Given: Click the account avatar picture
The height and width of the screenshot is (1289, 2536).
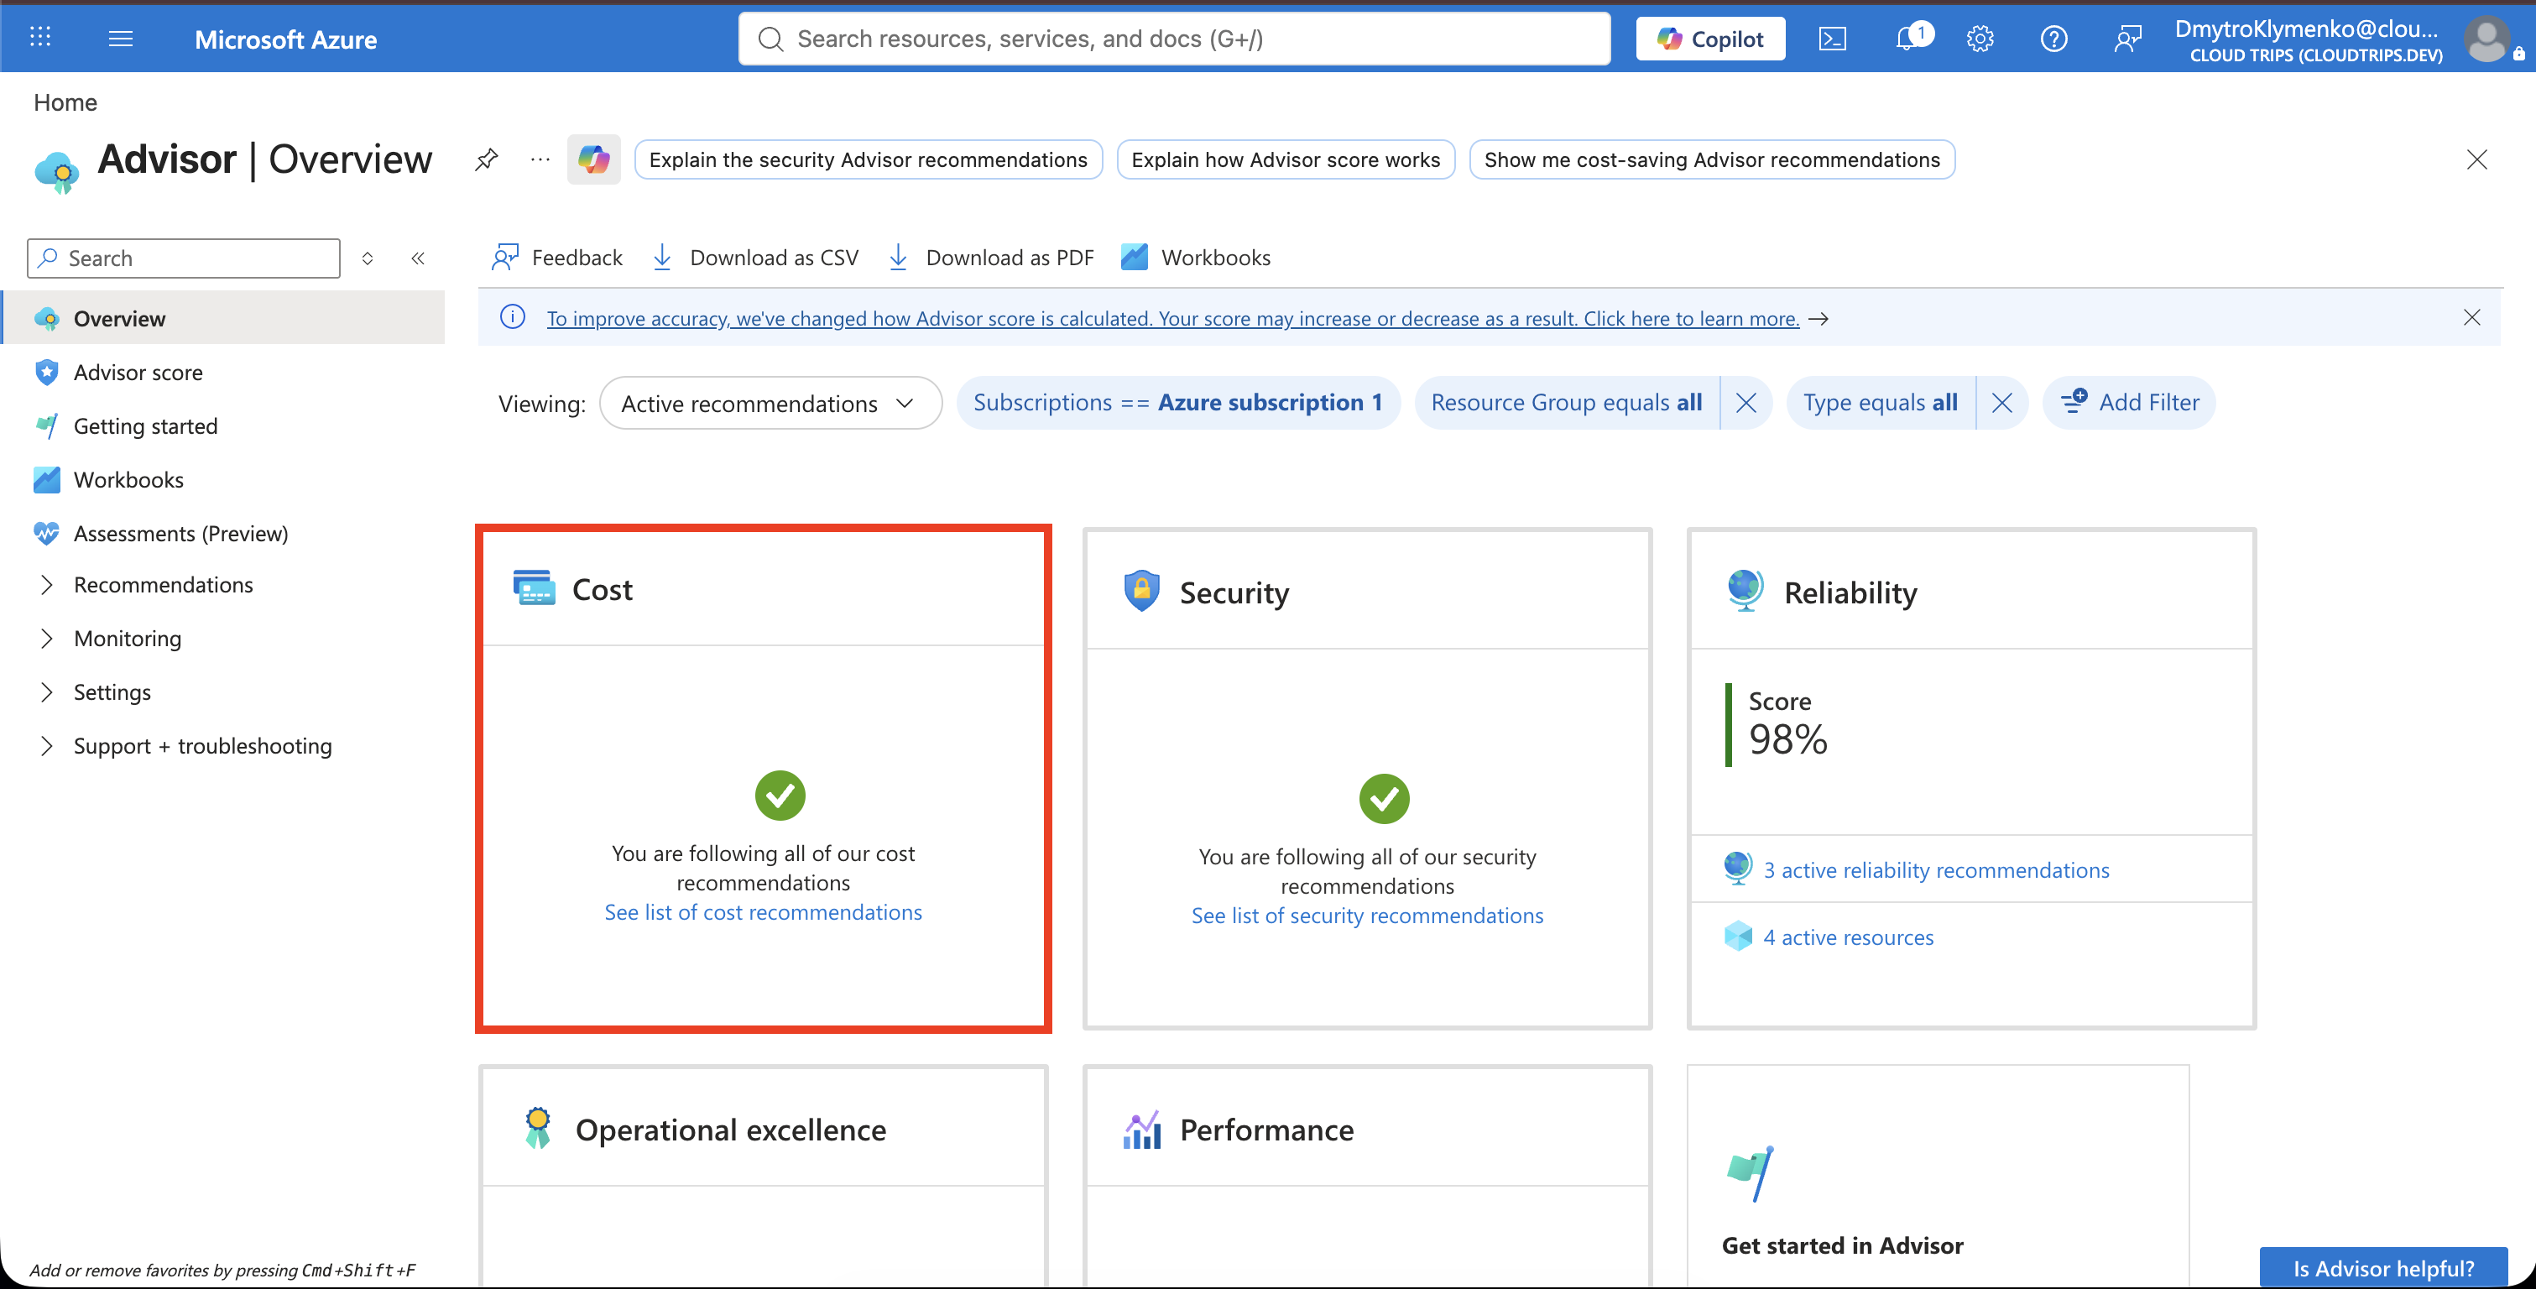Looking at the screenshot, I should 2488,39.
